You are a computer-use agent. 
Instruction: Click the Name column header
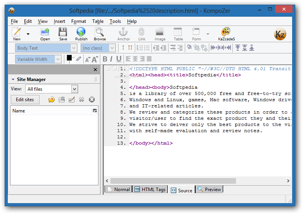(51, 111)
